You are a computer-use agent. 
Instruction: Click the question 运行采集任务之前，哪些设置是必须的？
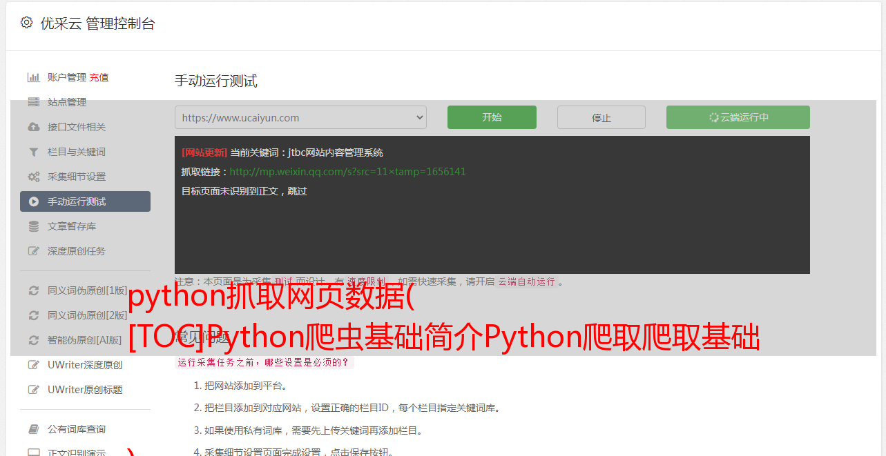point(264,362)
